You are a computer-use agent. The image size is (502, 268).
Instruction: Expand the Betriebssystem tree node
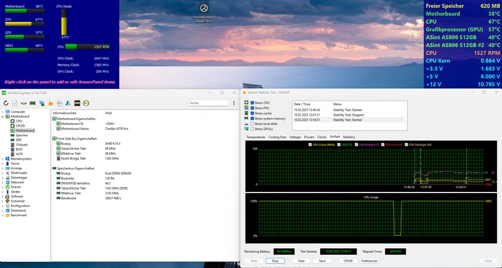tap(3, 158)
